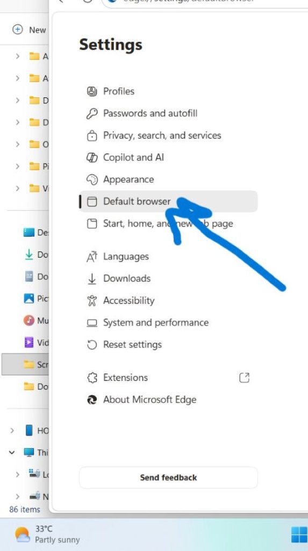This screenshot has width=308, height=551.
Task: Open Languages settings
Action: coord(168,257)
